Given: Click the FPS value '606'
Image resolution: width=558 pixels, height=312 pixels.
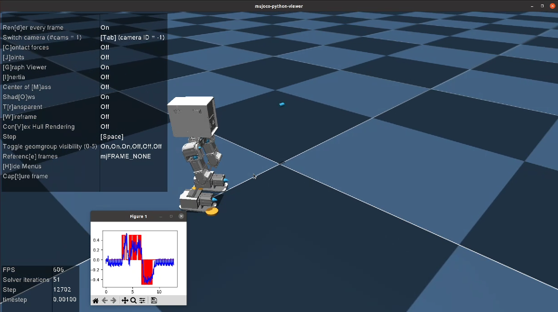Looking at the screenshot, I should [x=58, y=270].
